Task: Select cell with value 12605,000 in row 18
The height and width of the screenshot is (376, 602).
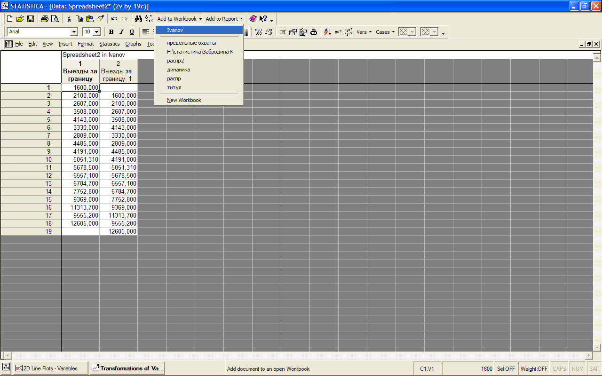Action: (x=80, y=223)
